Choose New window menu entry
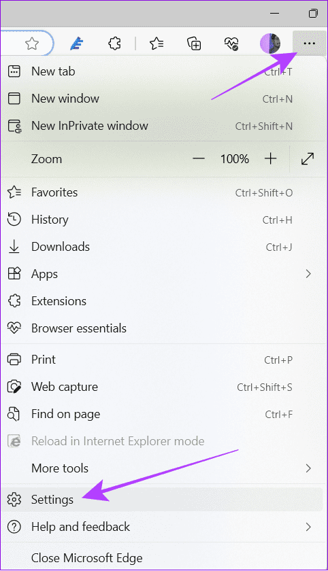328x571 pixels. 163,99
